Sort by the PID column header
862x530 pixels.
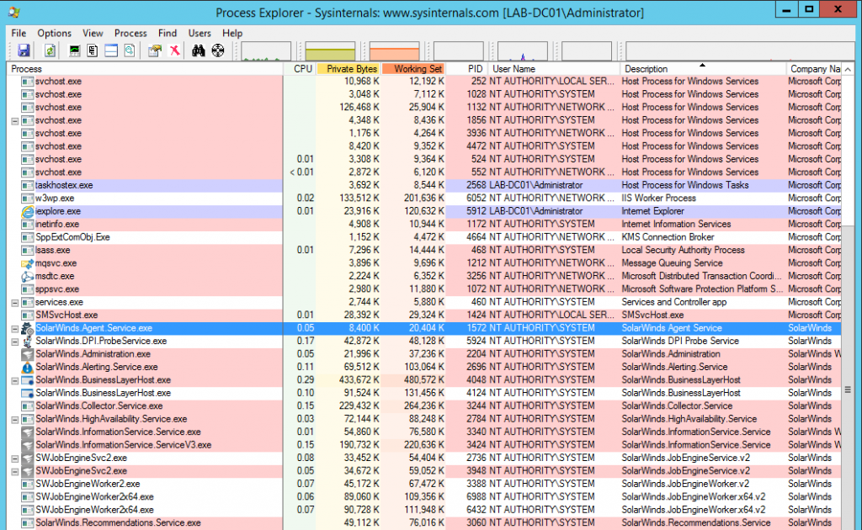(x=467, y=69)
